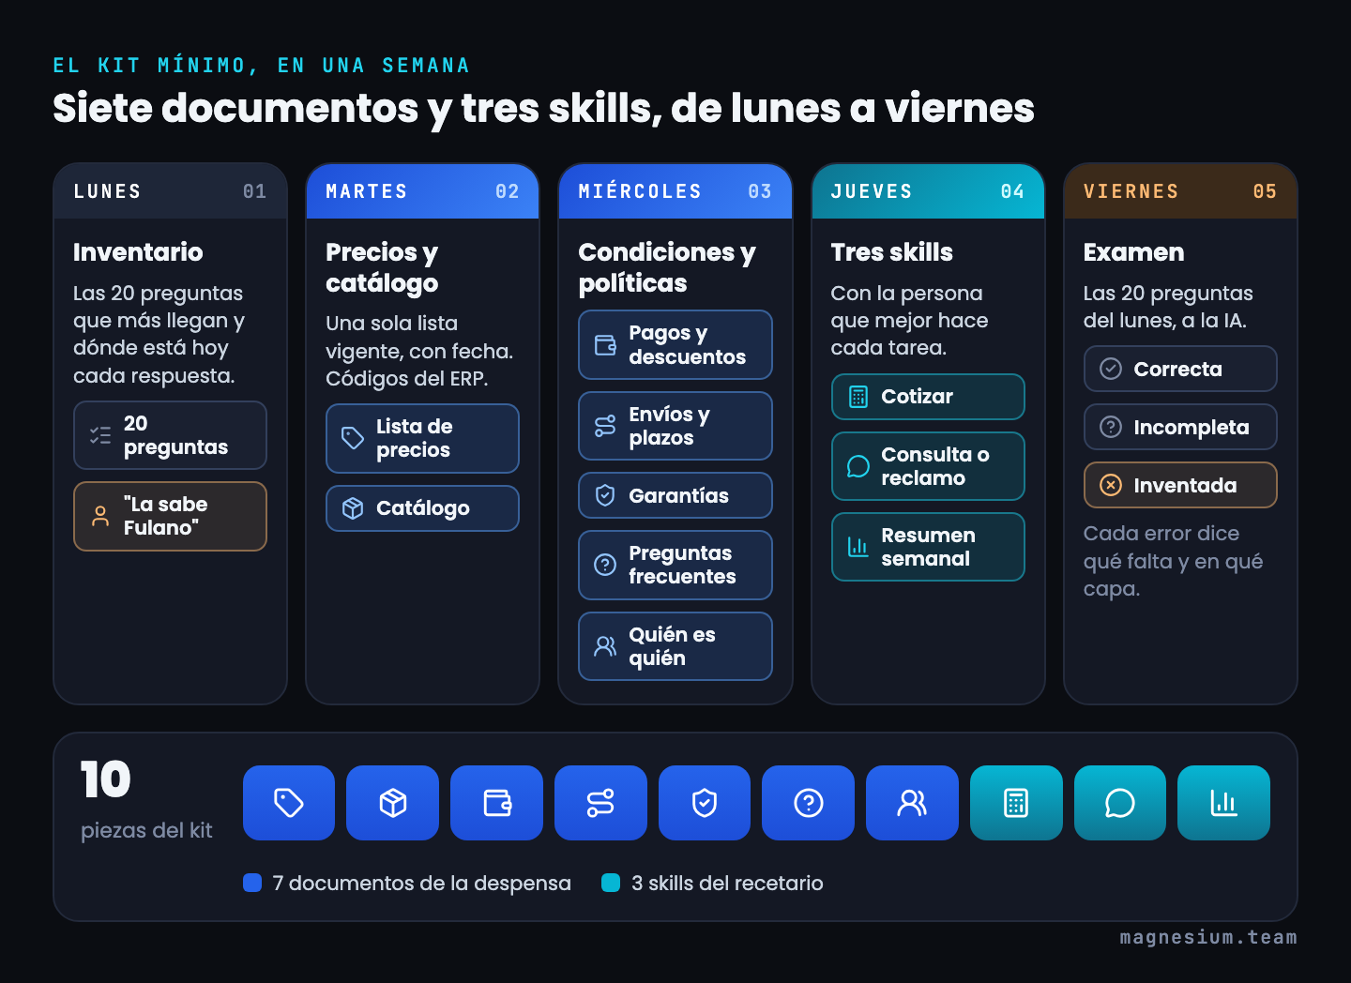Open the "20 preguntas" chip under Inventario
The height and width of the screenshot is (983, 1351).
170,435
